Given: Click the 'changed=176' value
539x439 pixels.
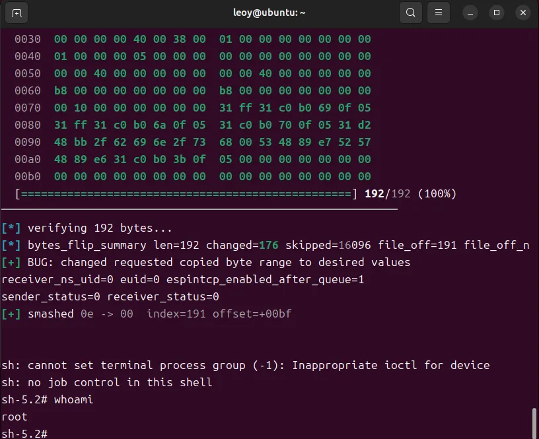Looking at the screenshot, I should click(x=242, y=246).
